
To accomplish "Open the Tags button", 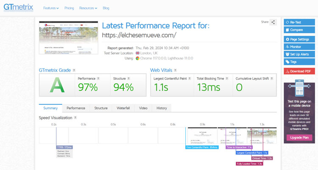I will pos(299,62).
